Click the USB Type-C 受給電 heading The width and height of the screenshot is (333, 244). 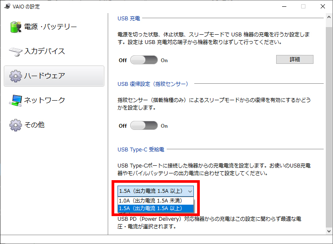[141, 150]
